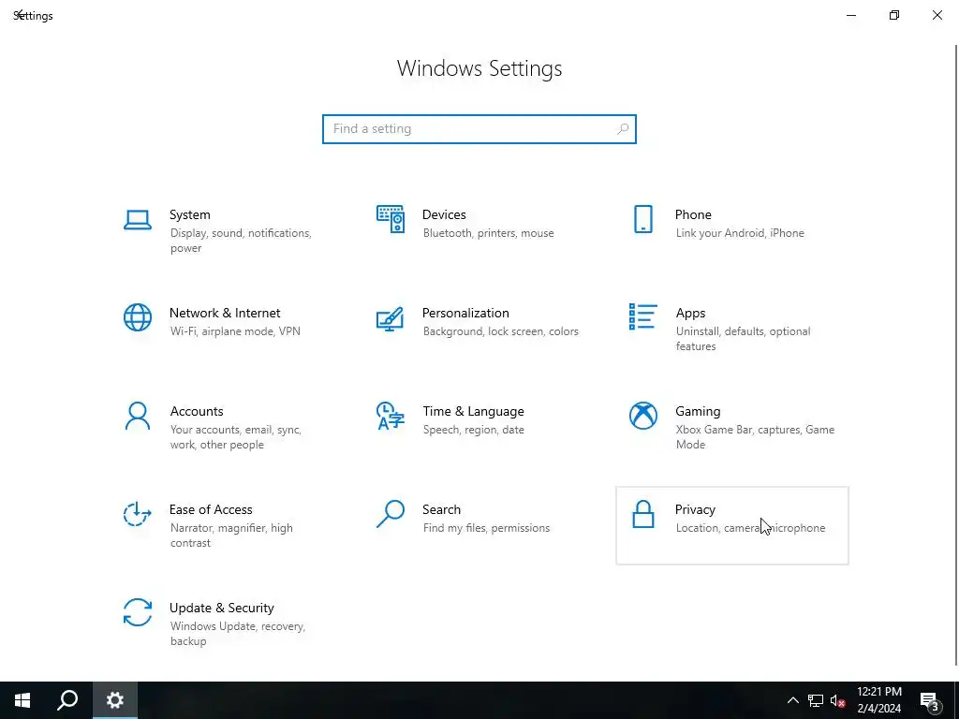This screenshot has height=719, width=959.
Task: Open Network & Internet label
Action: pyautogui.click(x=225, y=313)
